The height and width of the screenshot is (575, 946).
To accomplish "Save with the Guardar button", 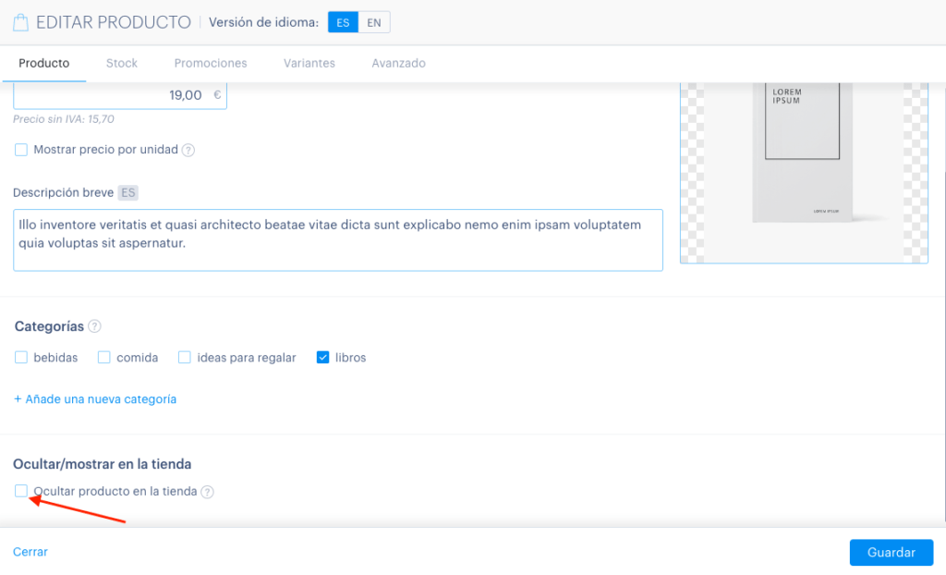I will (891, 553).
